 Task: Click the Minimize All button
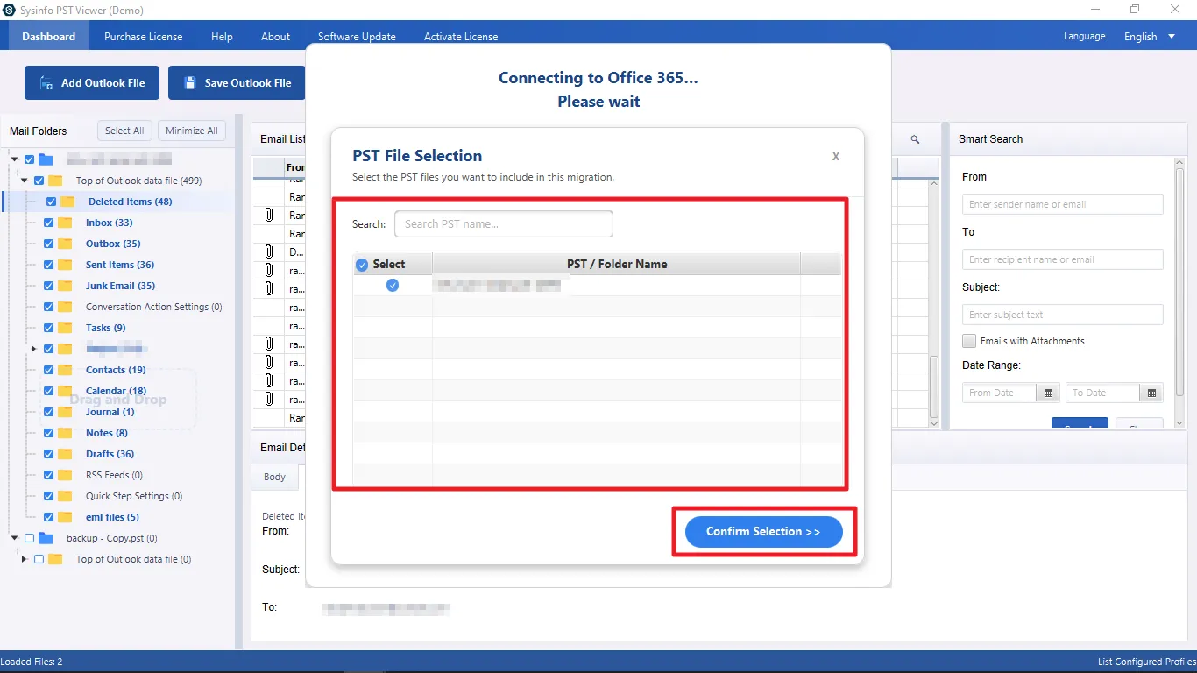pos(192,131)
